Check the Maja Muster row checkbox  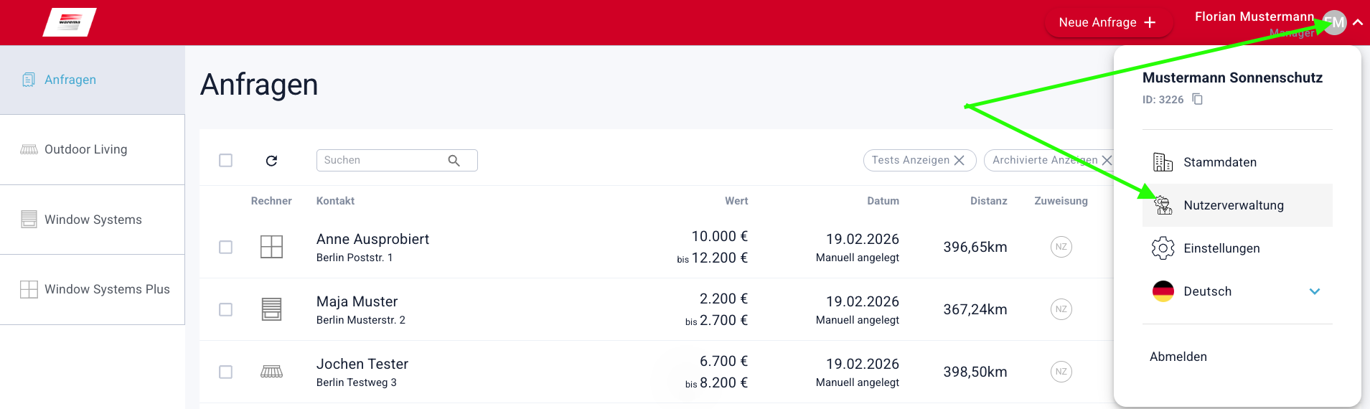coord(225,309)
